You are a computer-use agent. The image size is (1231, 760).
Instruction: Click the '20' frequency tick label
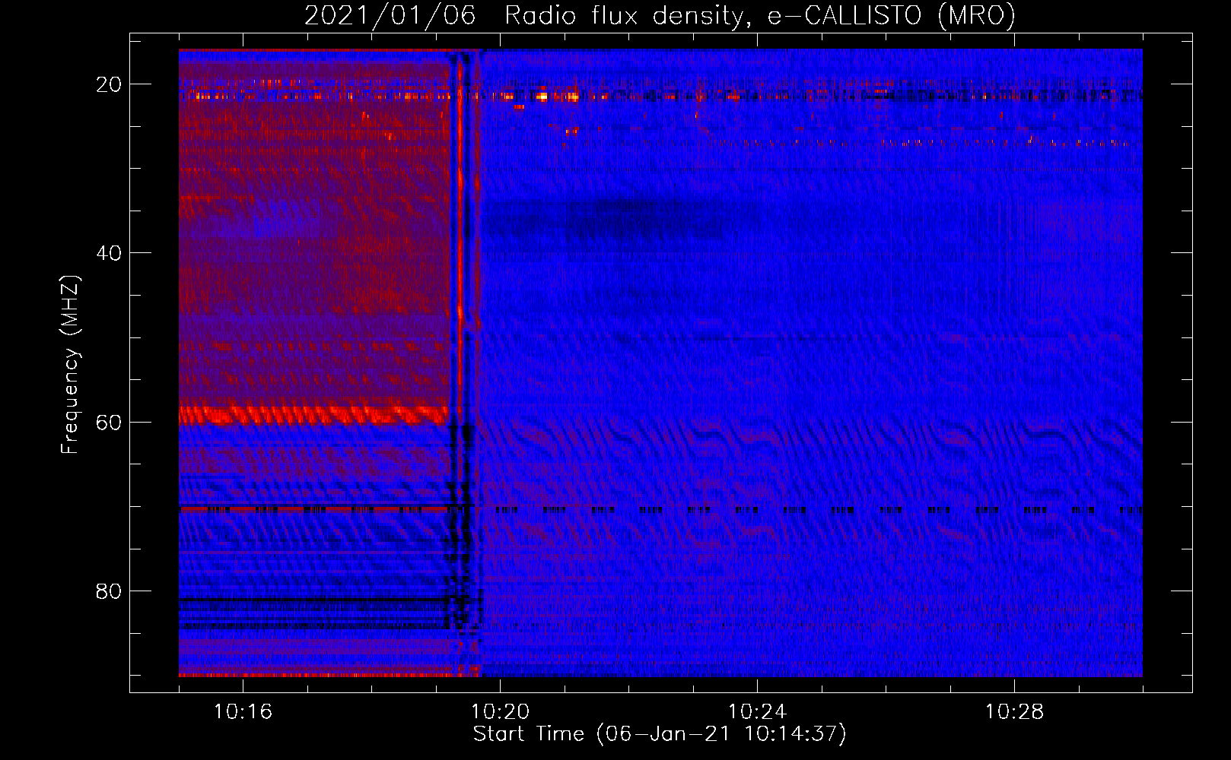coord(109,84)
